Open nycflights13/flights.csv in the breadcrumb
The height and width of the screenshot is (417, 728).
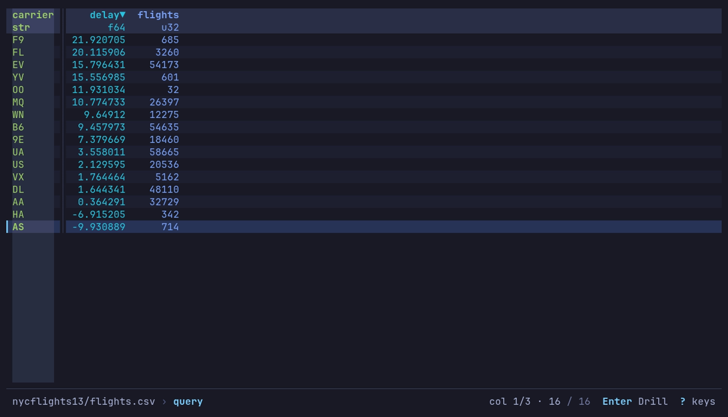pos(84,401)
